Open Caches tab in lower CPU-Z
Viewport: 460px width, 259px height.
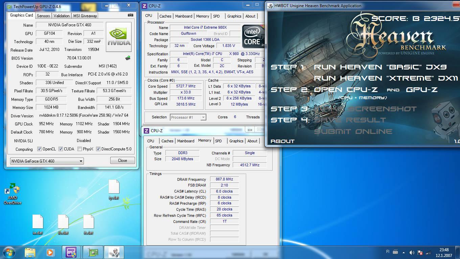[167, 141]
